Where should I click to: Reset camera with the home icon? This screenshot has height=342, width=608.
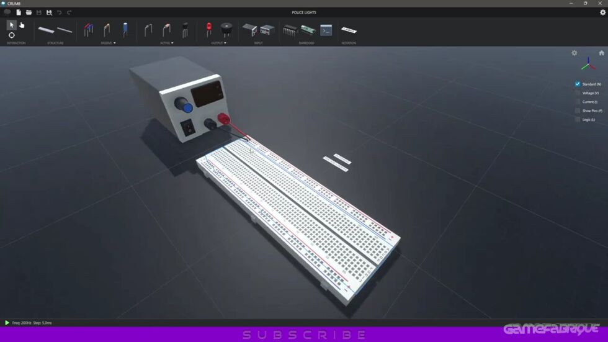point(601,53)
